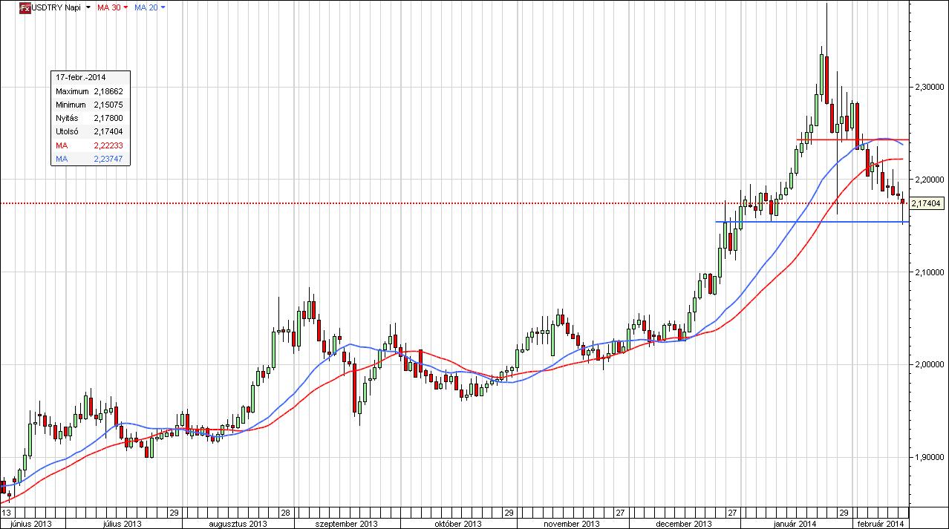
Task: Click the 17-febr.-2014 date in the info box
Action: pyautogui.click(x=80, y=77)
